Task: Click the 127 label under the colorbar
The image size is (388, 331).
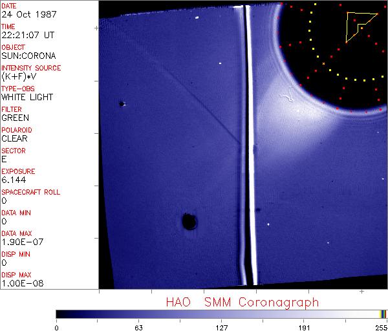Action: pos(221,327)
